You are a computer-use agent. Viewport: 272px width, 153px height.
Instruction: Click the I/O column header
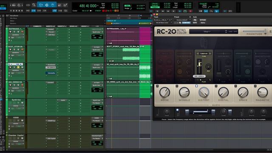(97, 26)
